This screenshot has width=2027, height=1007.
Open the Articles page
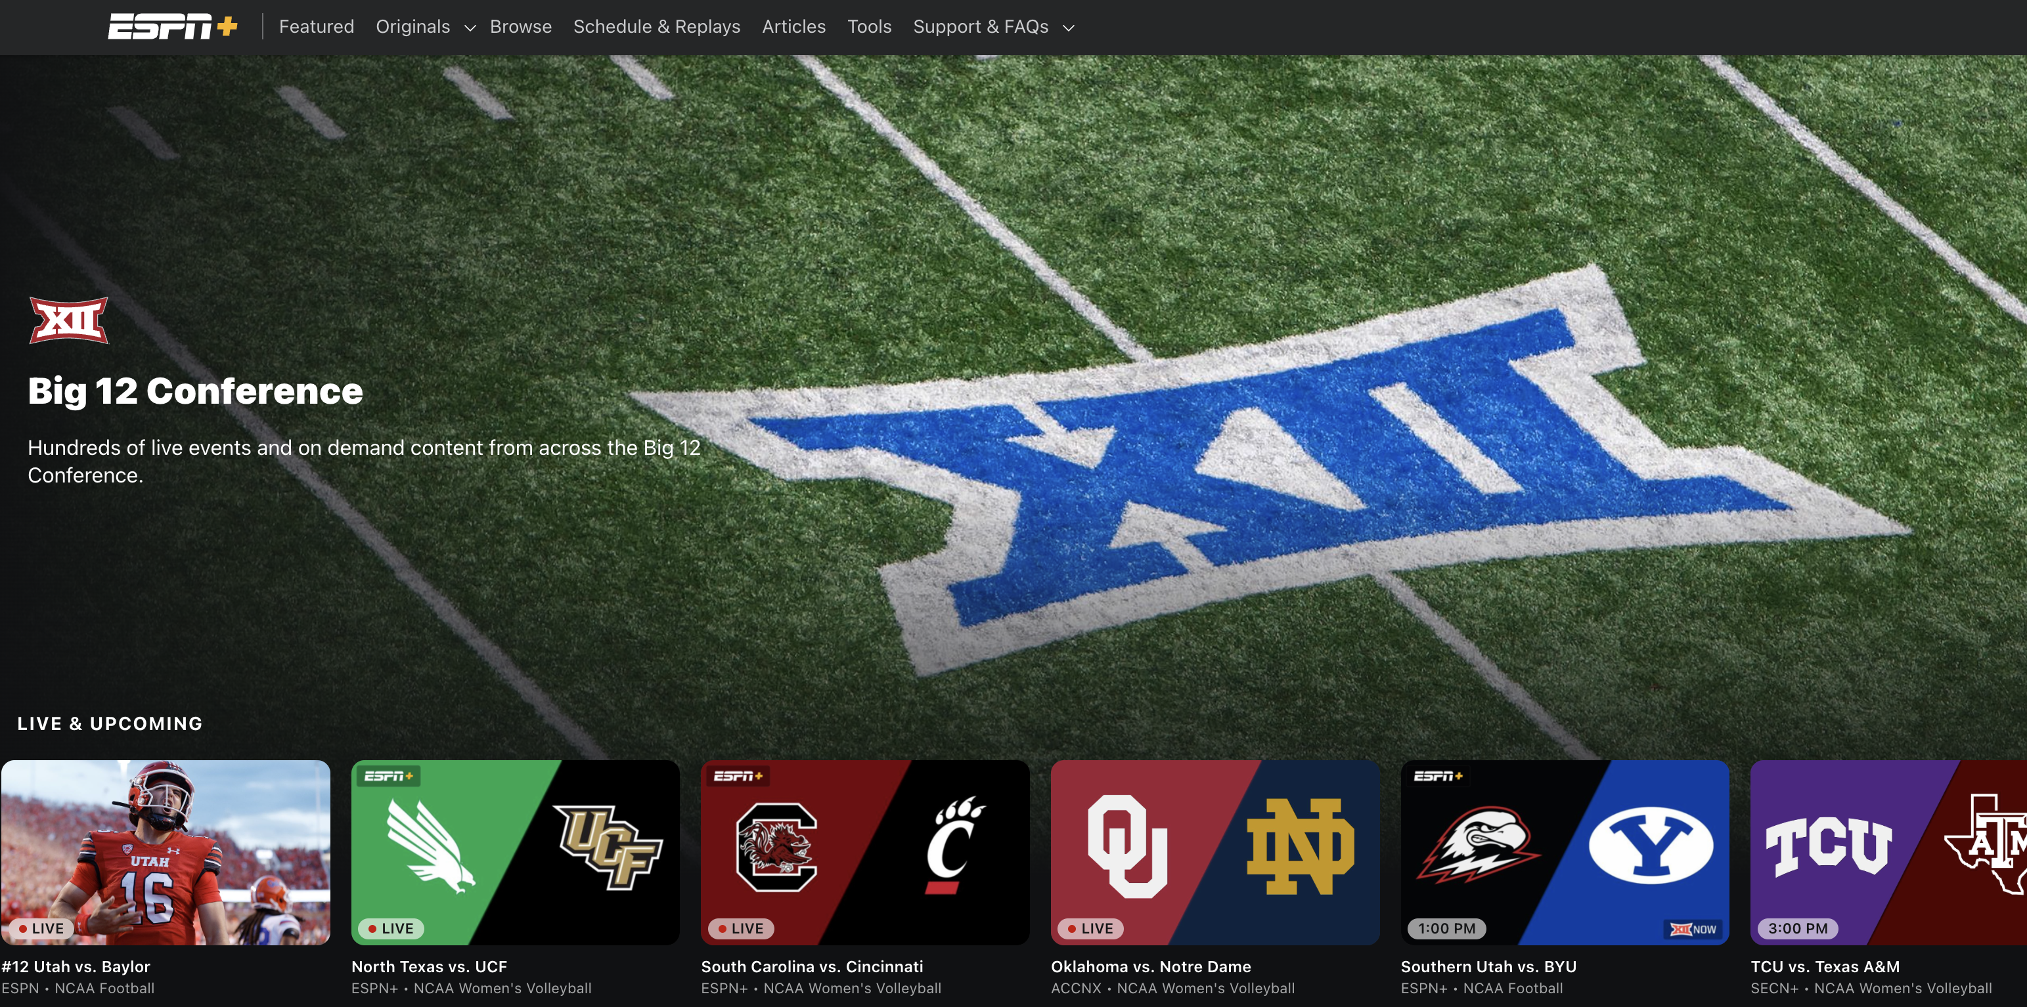point(793,27)
